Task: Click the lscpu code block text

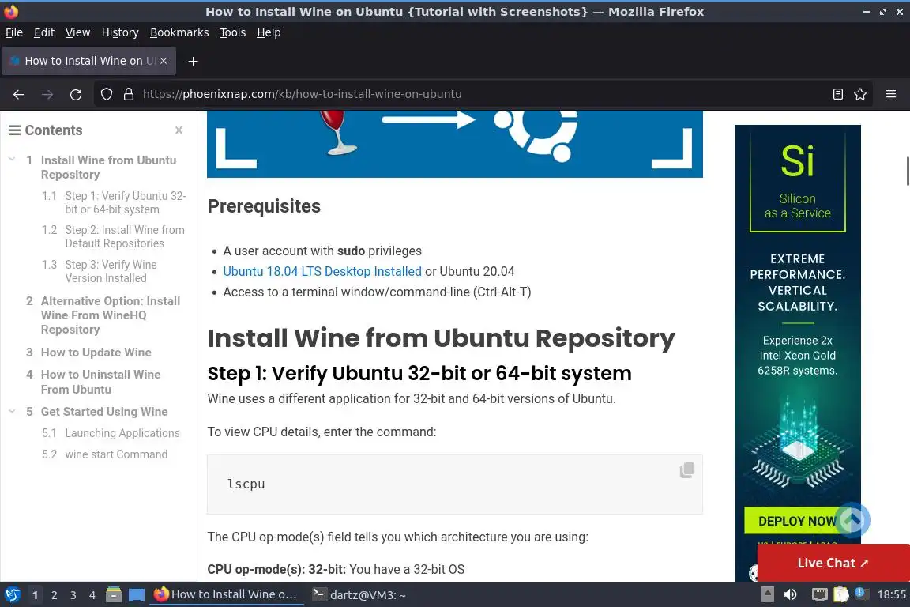Action: pos(246,484)
